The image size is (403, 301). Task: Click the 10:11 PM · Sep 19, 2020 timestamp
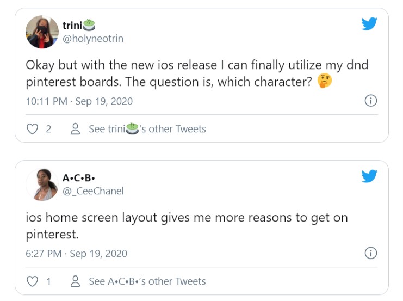79,101
